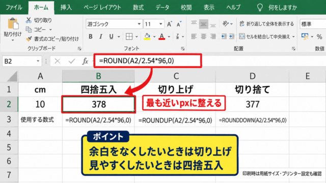This screenshot has height=183, width=326.
Task: Click the formula cancel X icon
Action: [x=57, y=61]
